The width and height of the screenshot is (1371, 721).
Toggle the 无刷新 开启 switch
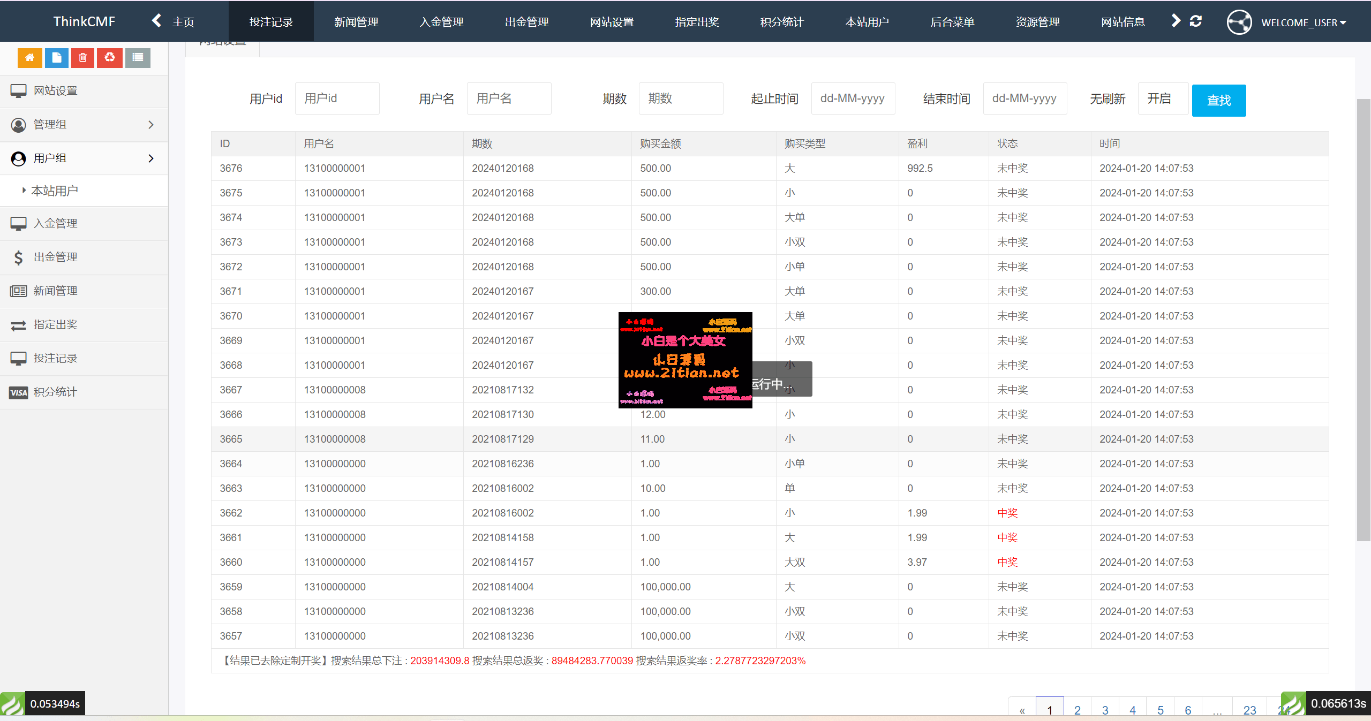(1162, 99)
